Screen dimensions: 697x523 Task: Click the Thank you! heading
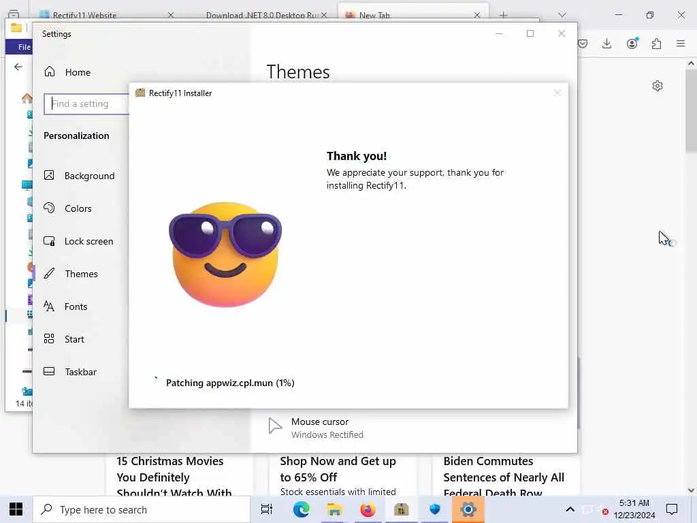point(357,156)
